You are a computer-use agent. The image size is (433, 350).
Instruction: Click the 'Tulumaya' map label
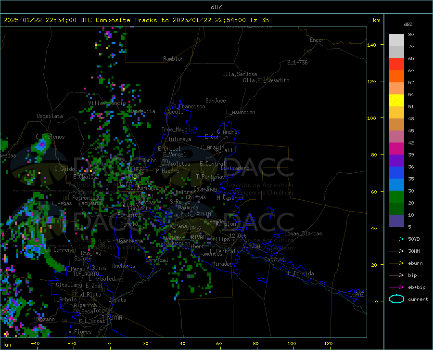pyautogui.click(x=180, y=139)
